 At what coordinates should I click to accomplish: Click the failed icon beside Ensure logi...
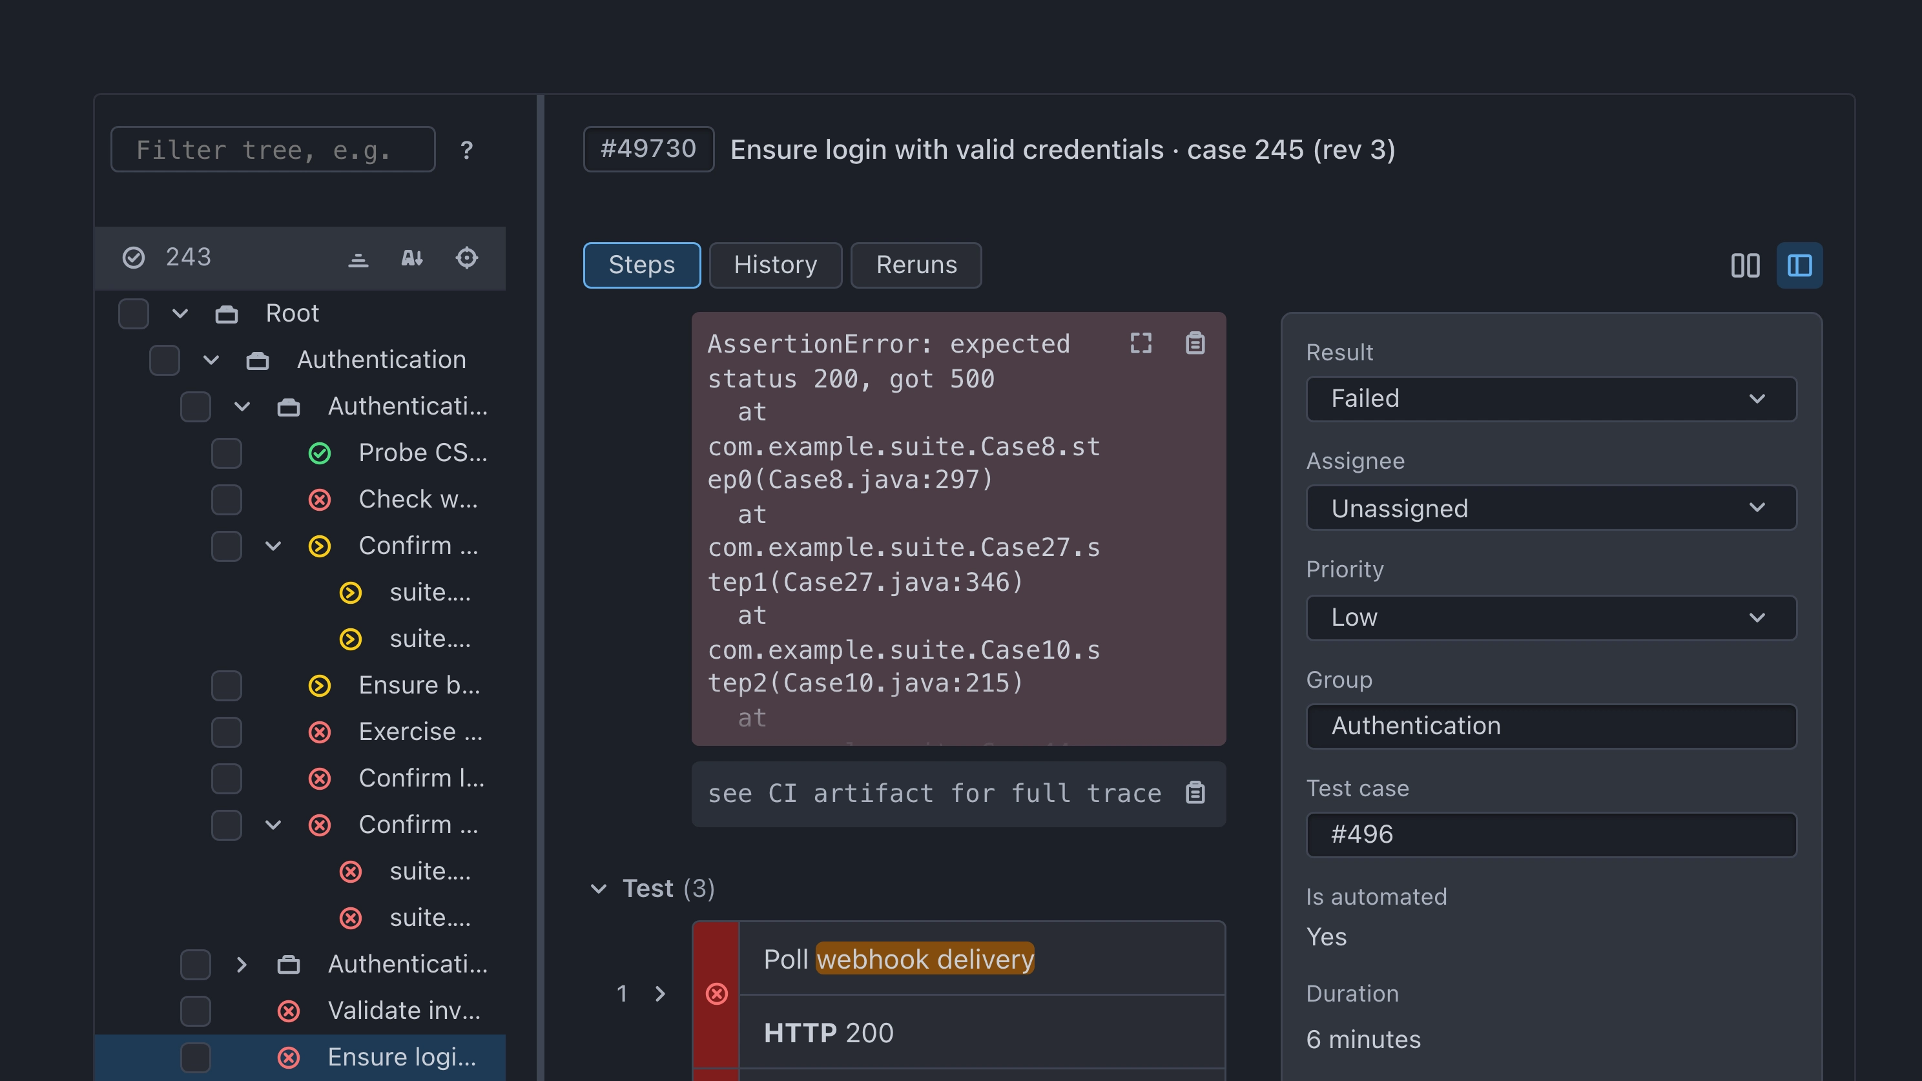point(289,1057)
